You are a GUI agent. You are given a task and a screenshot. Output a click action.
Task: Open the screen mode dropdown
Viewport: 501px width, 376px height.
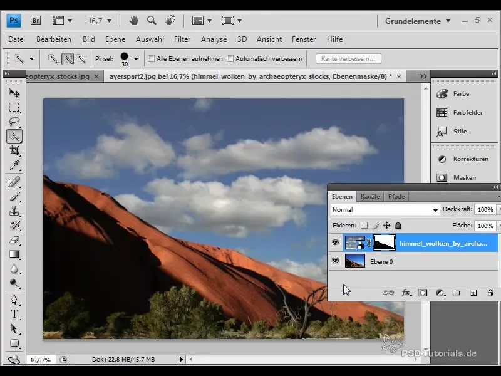click(239, 21)
